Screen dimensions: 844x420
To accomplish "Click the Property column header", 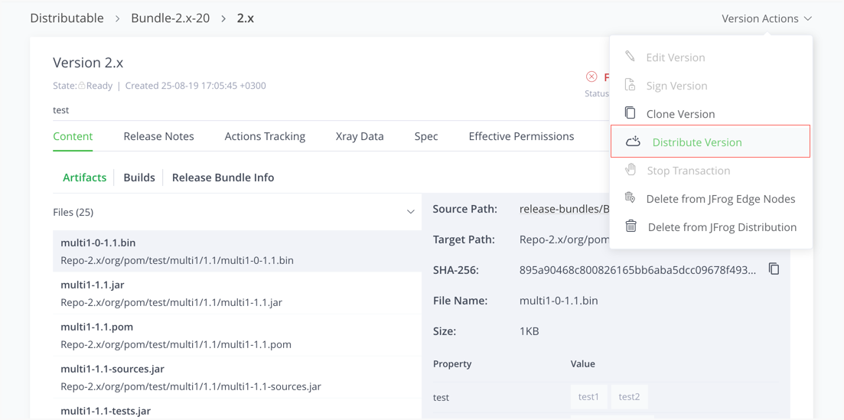I will (452, 363).
